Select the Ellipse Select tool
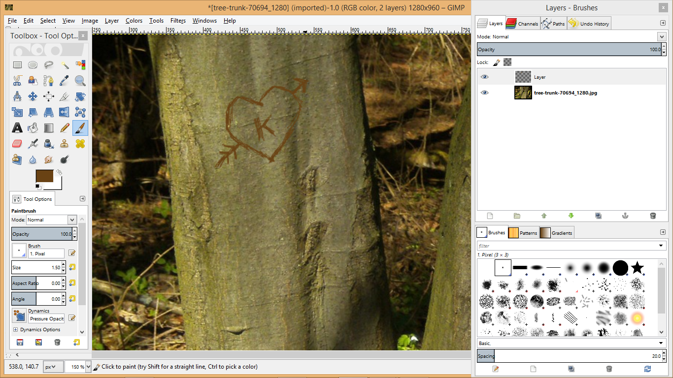 [33, 64]
